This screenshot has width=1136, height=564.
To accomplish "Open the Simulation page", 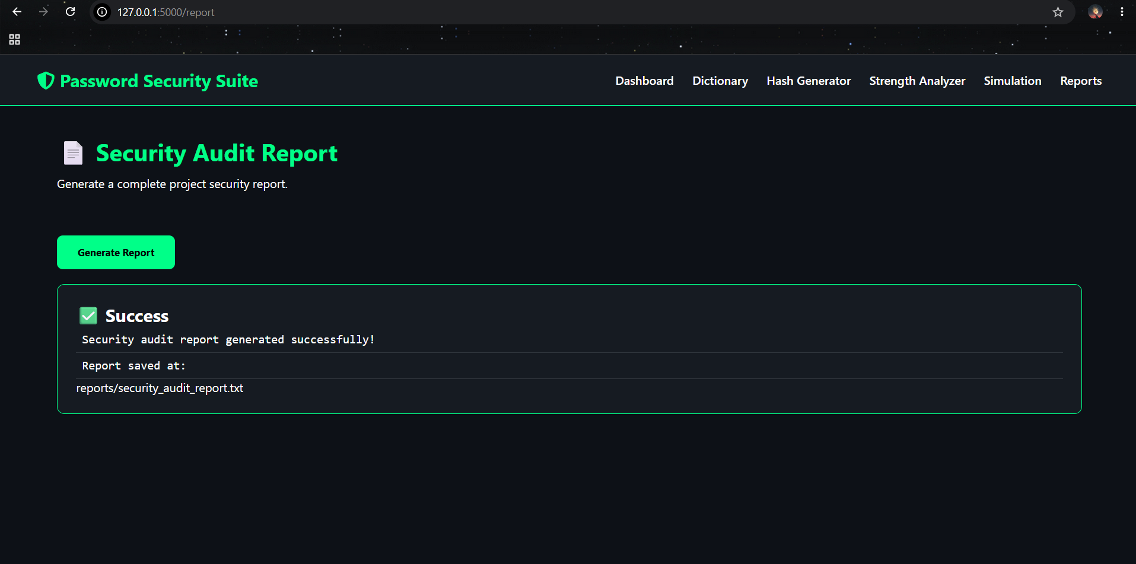I will (1012, 81).
